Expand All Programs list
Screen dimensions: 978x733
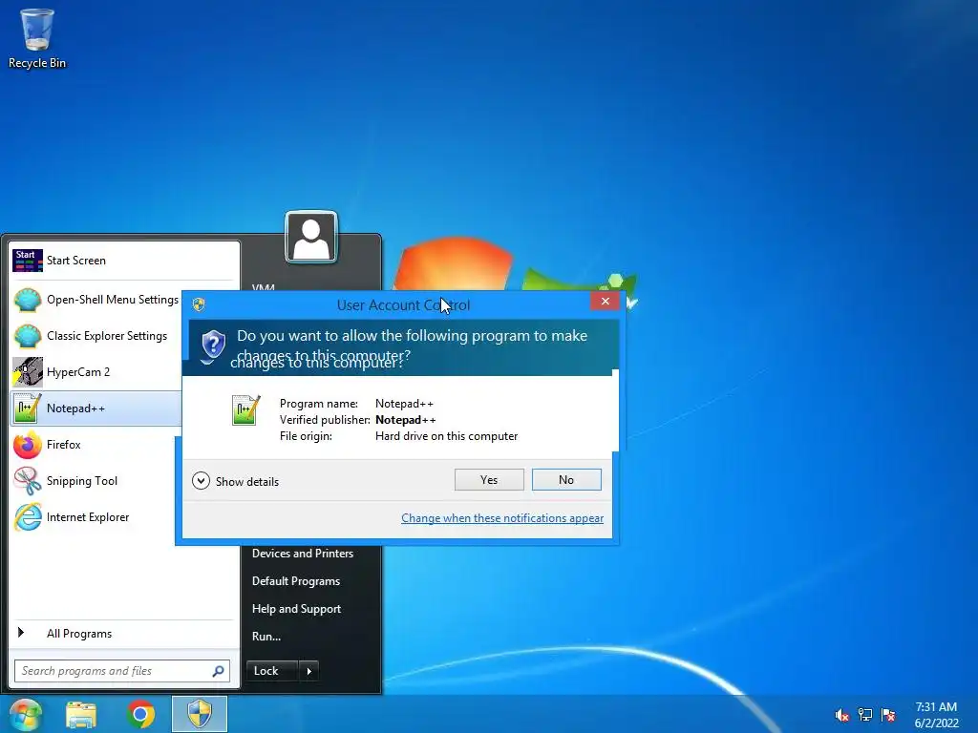[x=123, y=634]
